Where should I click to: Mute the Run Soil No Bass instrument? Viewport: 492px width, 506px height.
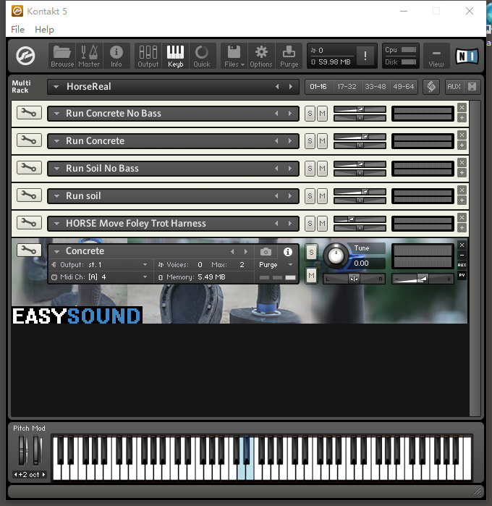[322, 169]
